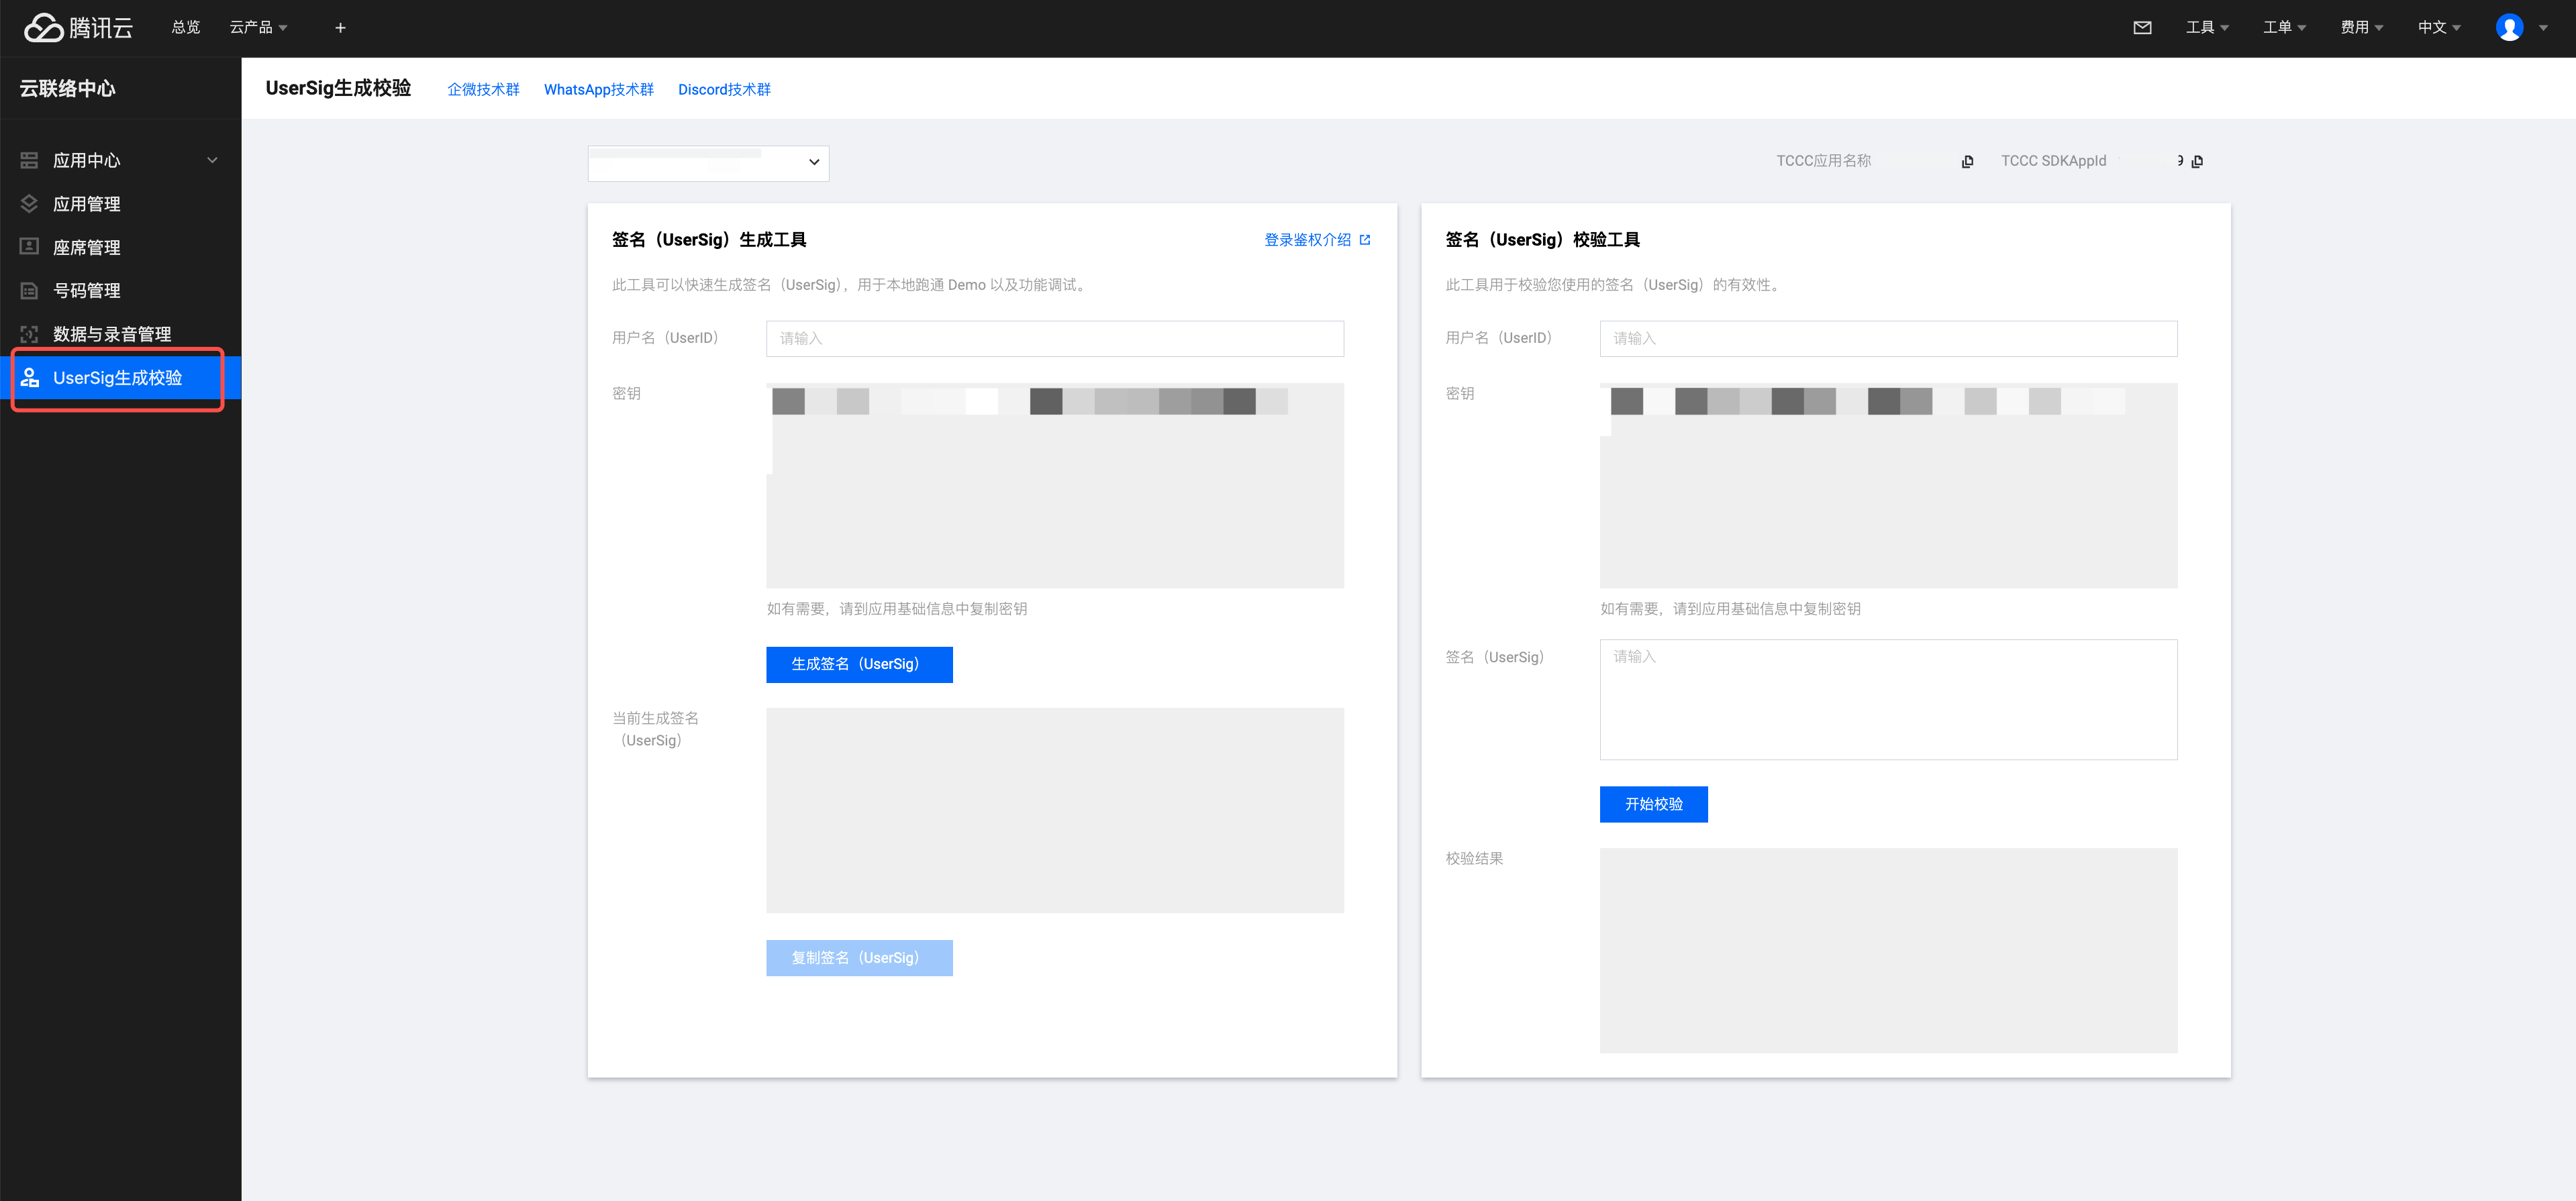
Task: Copy the TCCC SDKAppId value
Action: 2197,162
